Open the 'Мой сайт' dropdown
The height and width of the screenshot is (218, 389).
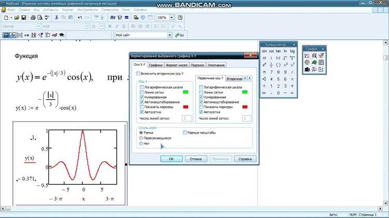170,35
